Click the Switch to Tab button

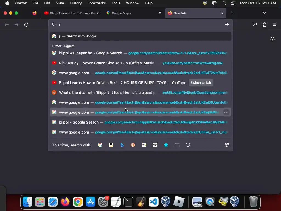[x=201, y=83]
